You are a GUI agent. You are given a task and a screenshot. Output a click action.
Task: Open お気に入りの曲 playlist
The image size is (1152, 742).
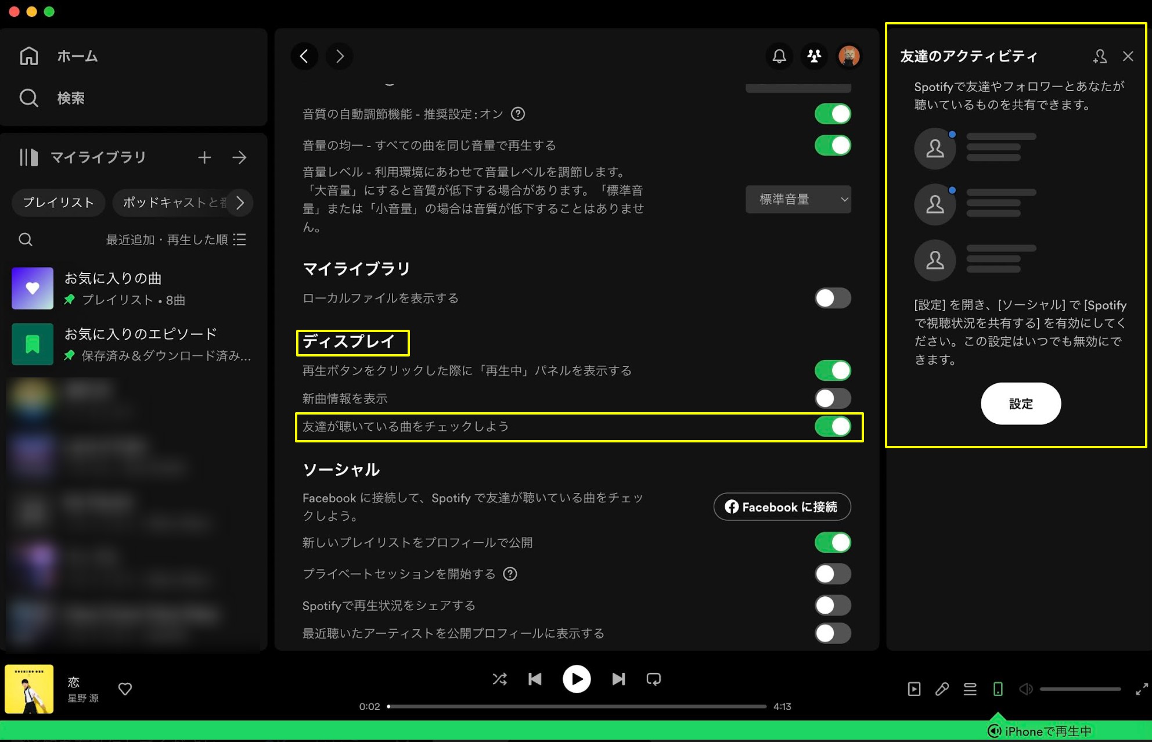(x=134, y=289)
